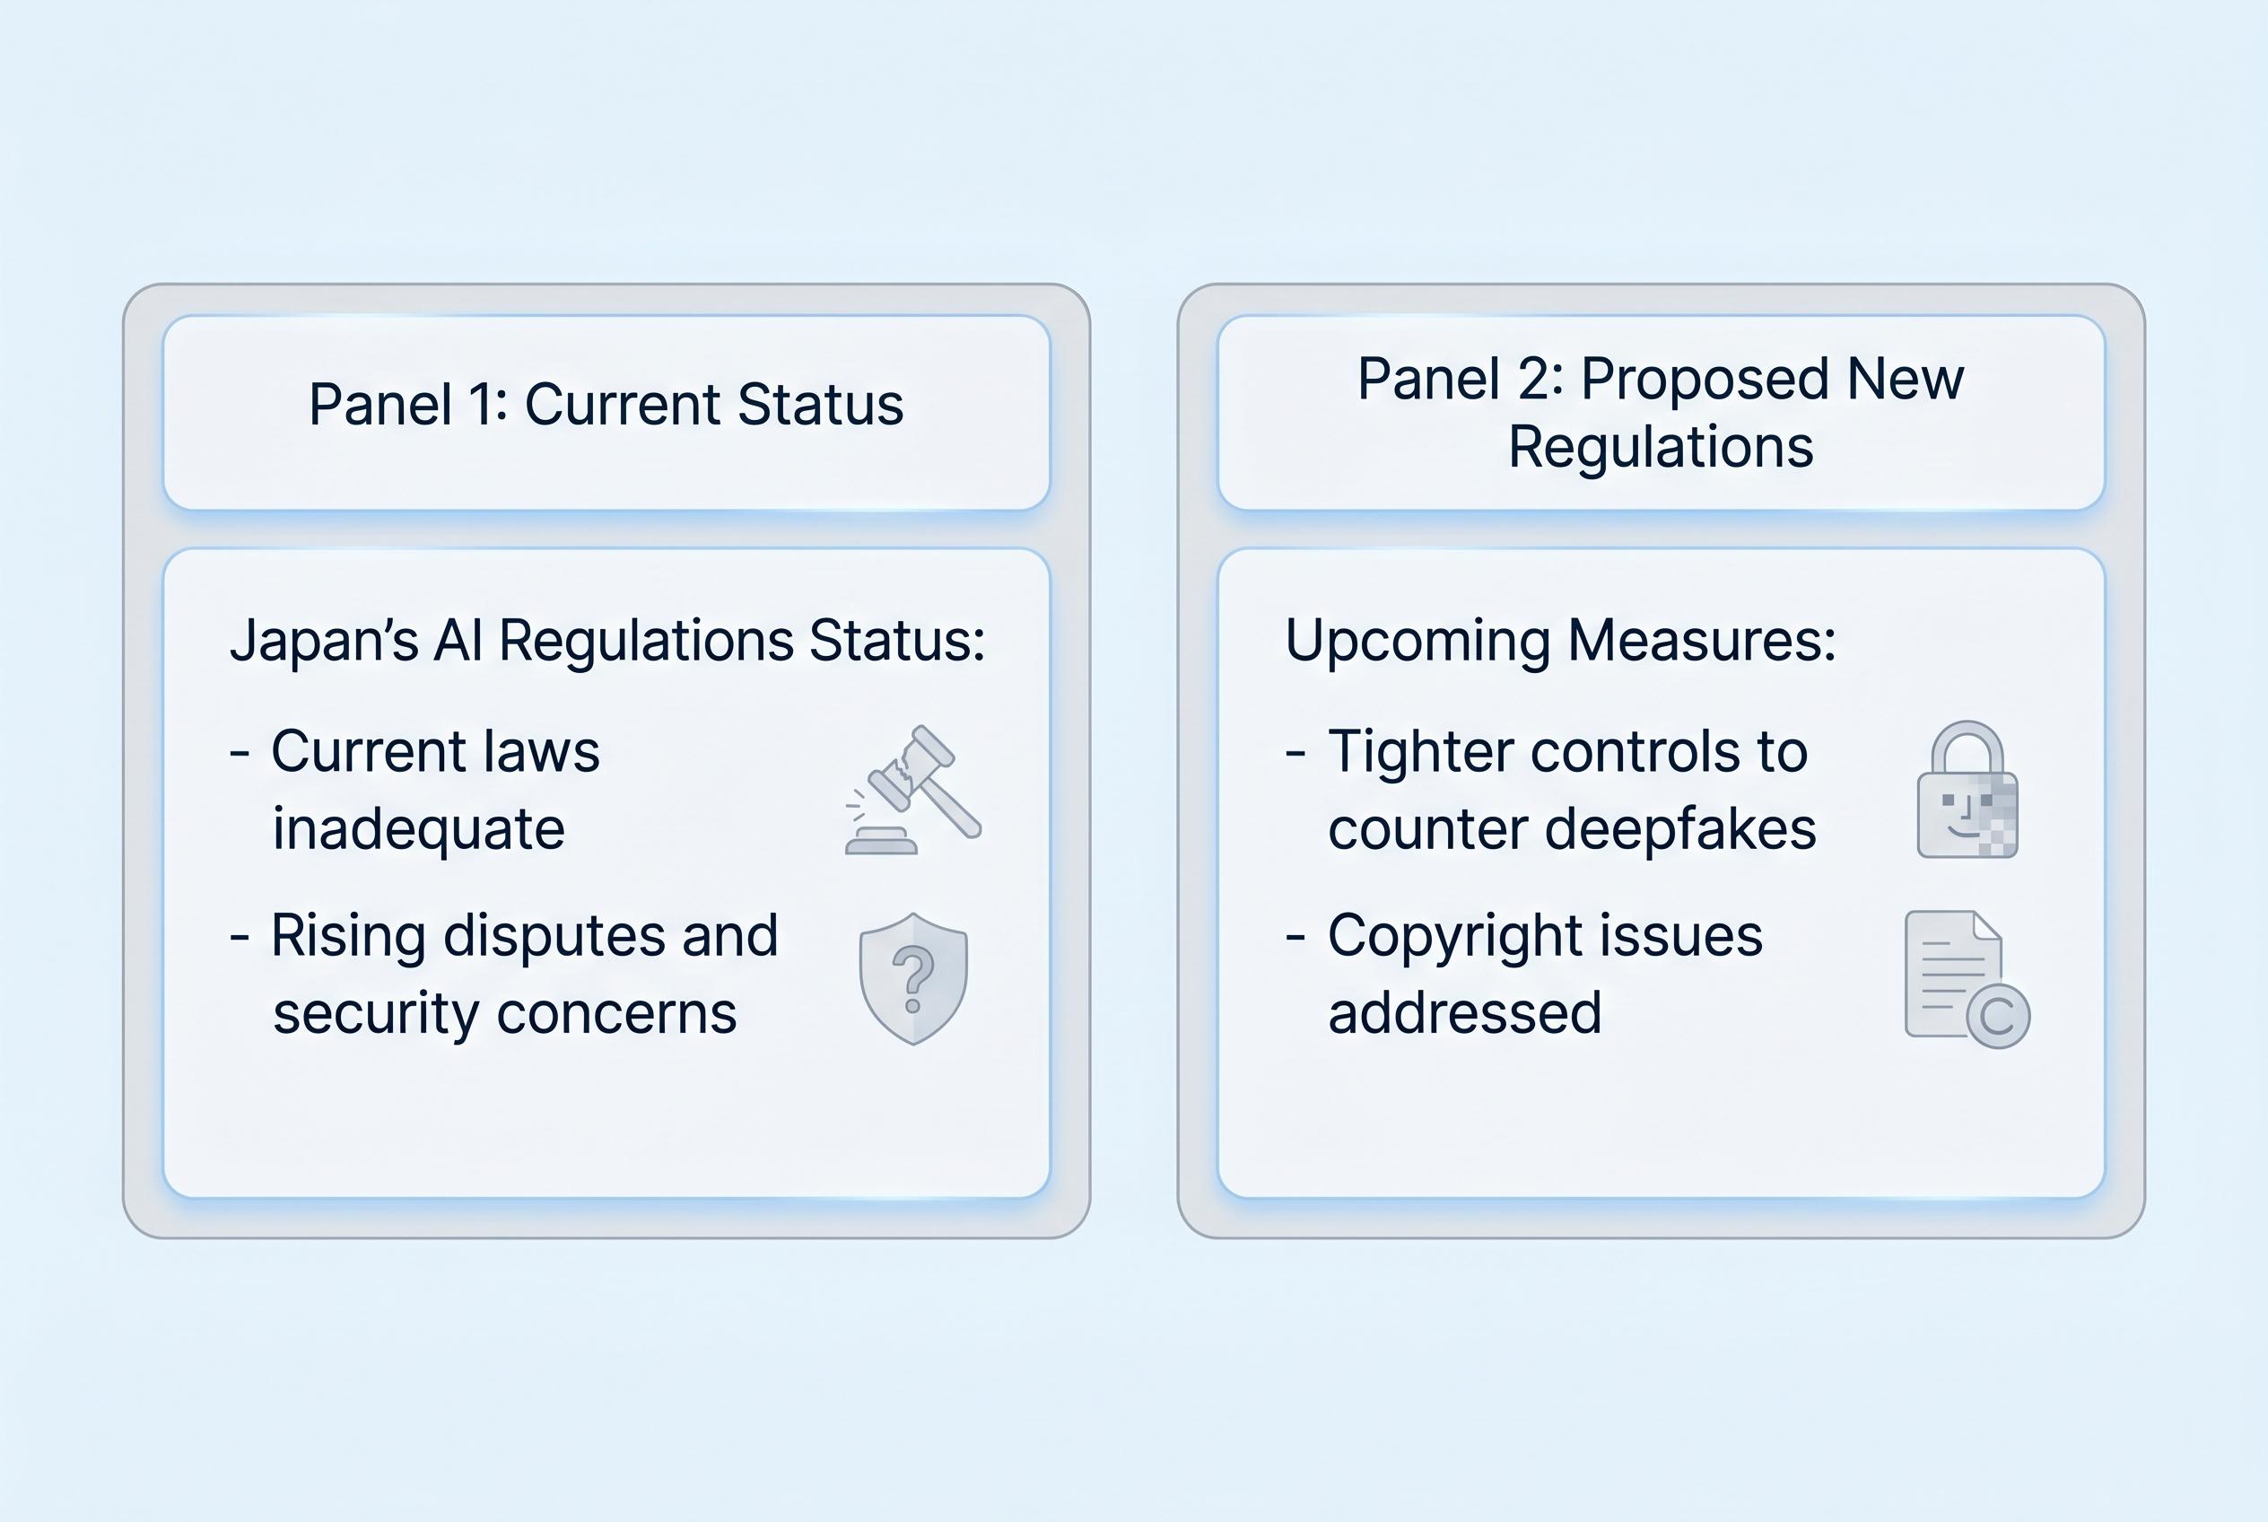
Task: Open the 'Panel 2: Proposed New Regulations' header
Action: 1661,413
